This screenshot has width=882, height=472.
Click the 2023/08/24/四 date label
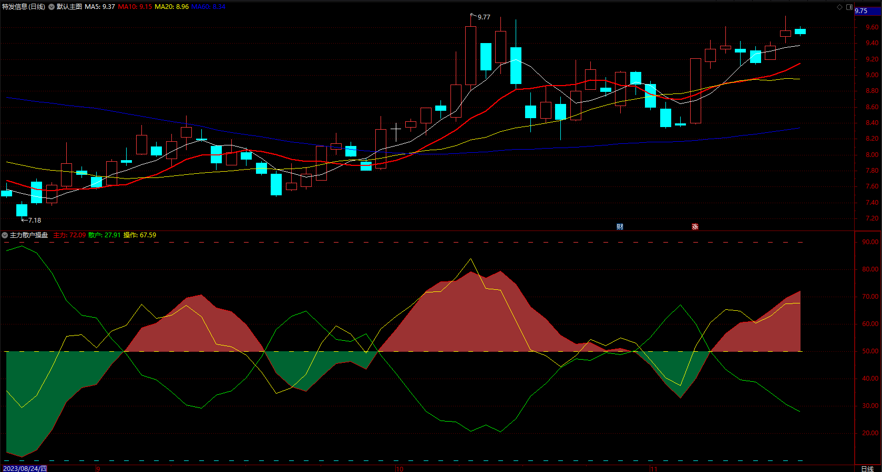tap(25, 468)
